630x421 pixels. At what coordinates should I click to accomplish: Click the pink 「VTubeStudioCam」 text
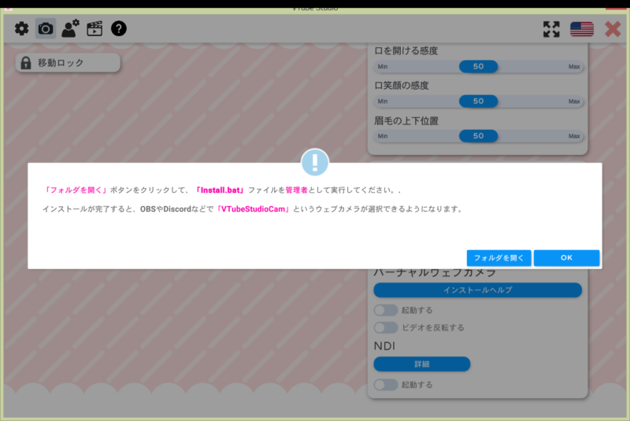(x=253, y=209)
